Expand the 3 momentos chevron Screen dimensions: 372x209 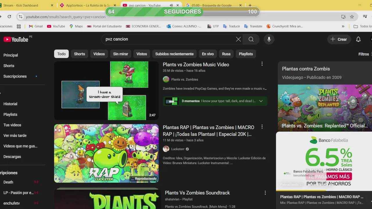click(x=261, y=101)
